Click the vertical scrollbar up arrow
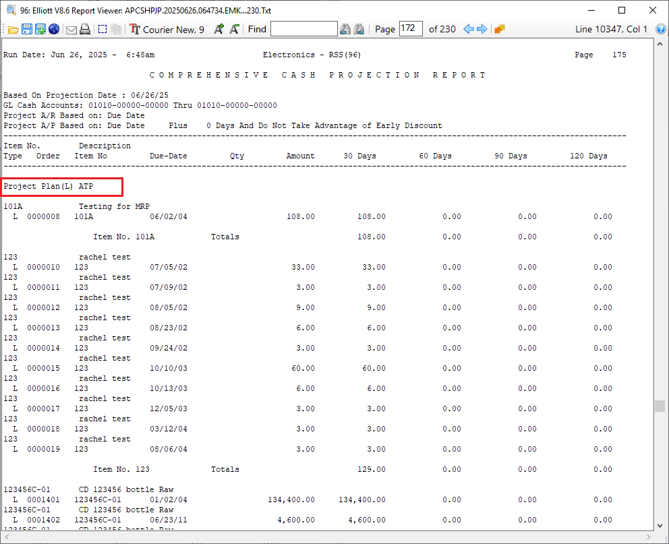669x544 pixels. pos(660,44)
